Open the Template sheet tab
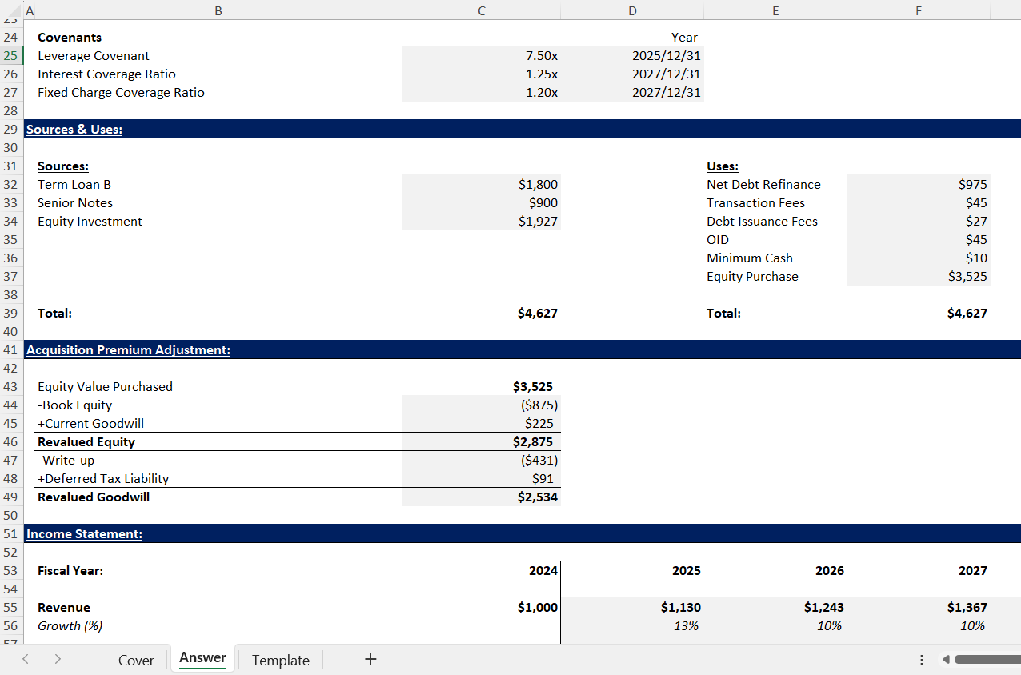The height and width of the screenshot is (675, 1021). 280,660
